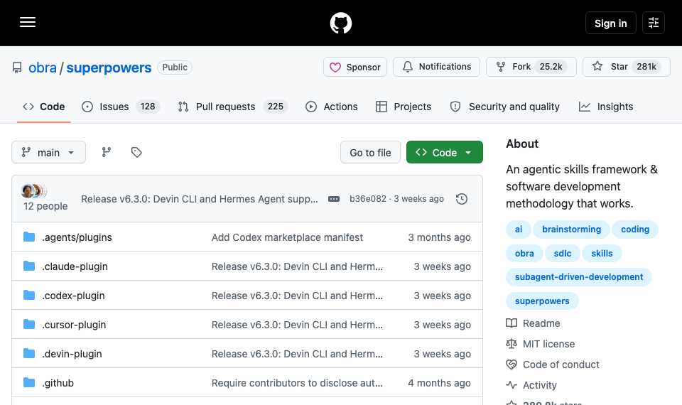Click folder icon beside .agents/plugins

[x=29, y=237]
